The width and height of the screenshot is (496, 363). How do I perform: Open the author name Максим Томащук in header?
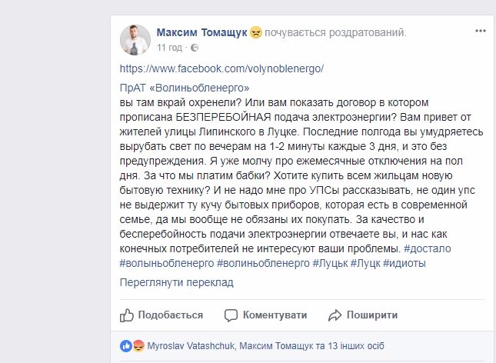click(x=202, y=33)
